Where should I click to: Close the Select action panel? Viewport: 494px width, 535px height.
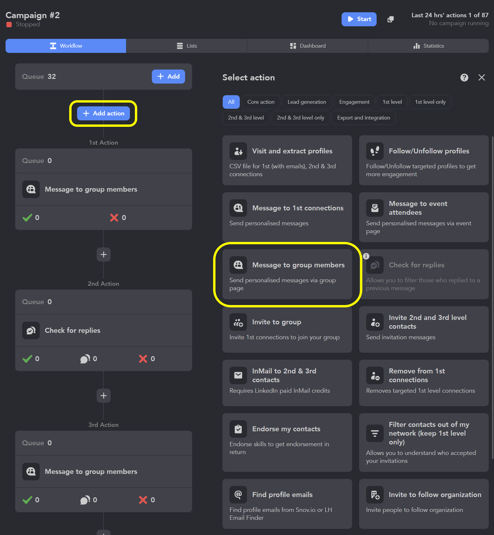click(482, 77)
